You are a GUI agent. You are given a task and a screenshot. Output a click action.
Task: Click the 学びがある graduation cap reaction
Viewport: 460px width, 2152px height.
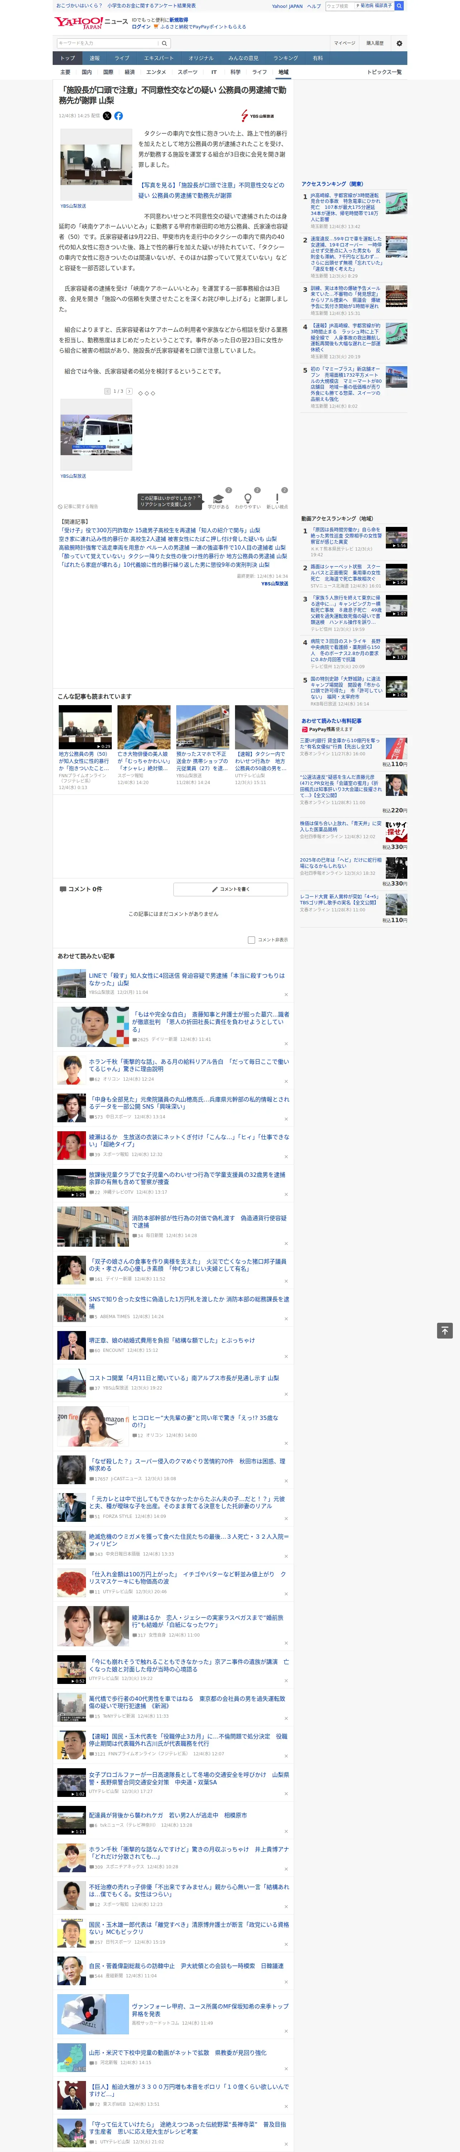point(219,499)
